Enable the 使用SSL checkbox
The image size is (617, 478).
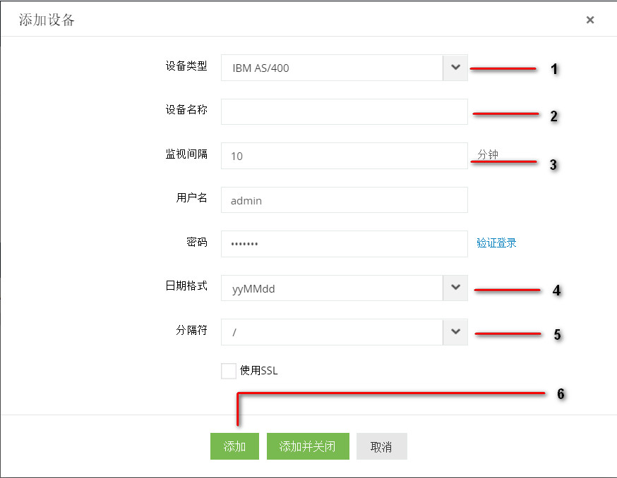229,371
